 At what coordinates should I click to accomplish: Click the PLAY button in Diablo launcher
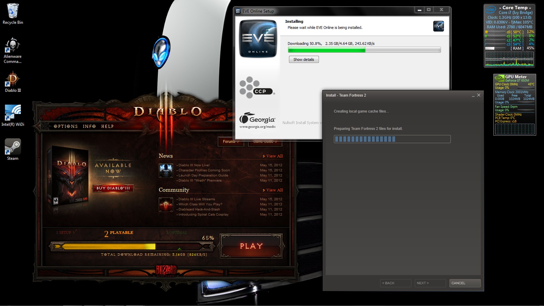coord(251,246)
